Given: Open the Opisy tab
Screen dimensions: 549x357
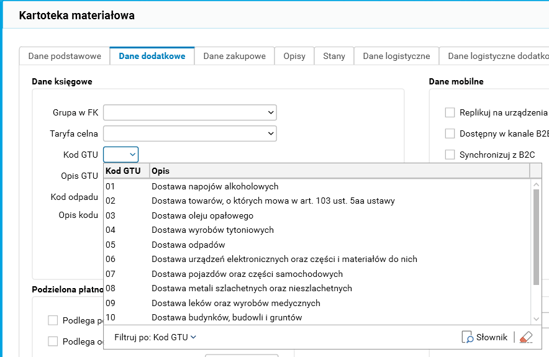Looking at the screenshot, I should (x=294, y=56).
